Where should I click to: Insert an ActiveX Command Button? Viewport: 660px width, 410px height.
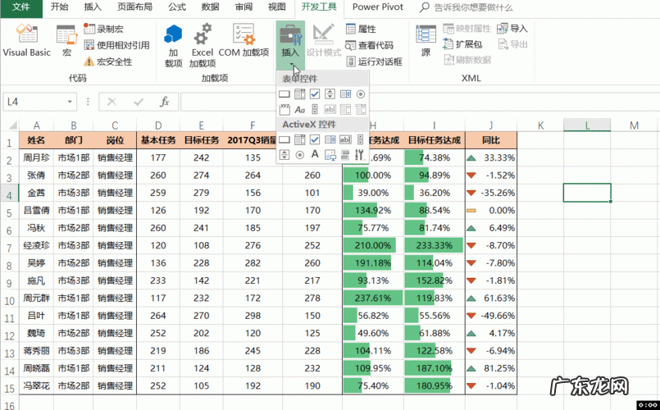pyautogui.click(x=284, y=139)
